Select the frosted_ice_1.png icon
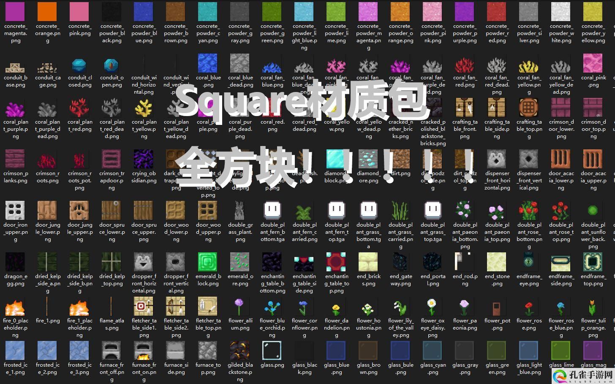 [x=15, y=351]
